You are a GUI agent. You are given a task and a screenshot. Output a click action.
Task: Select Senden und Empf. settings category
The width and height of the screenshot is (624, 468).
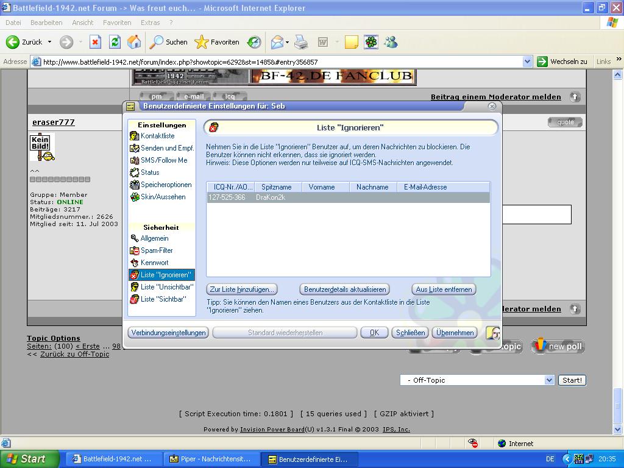(x=161, y=148)
